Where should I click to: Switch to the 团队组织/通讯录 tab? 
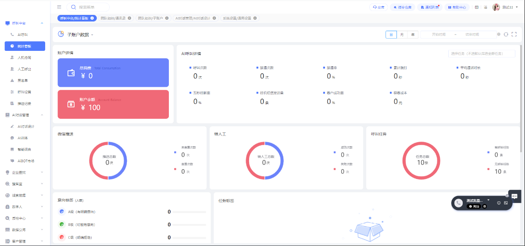(113, 18)
